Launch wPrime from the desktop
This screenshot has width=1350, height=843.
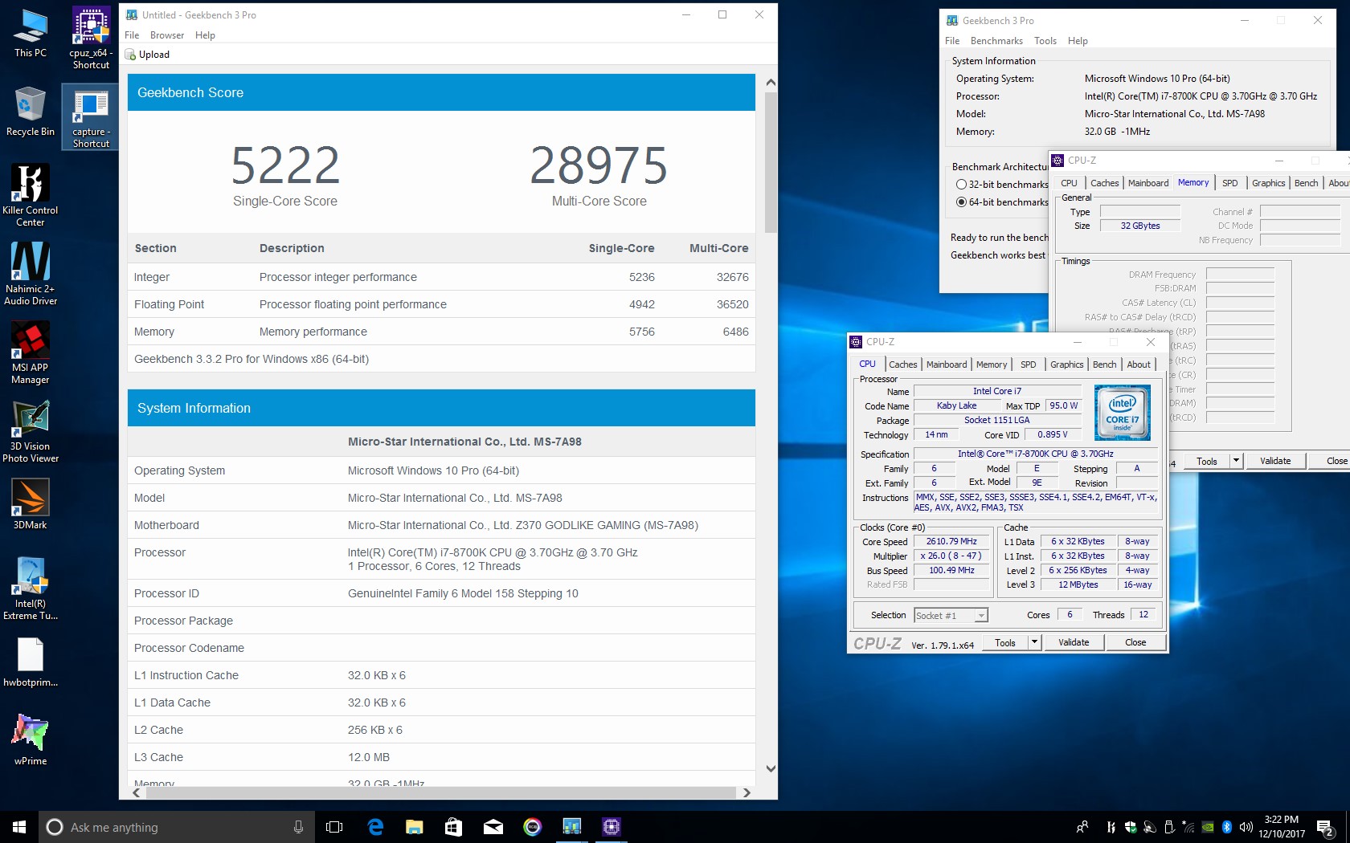pos(31,739)
